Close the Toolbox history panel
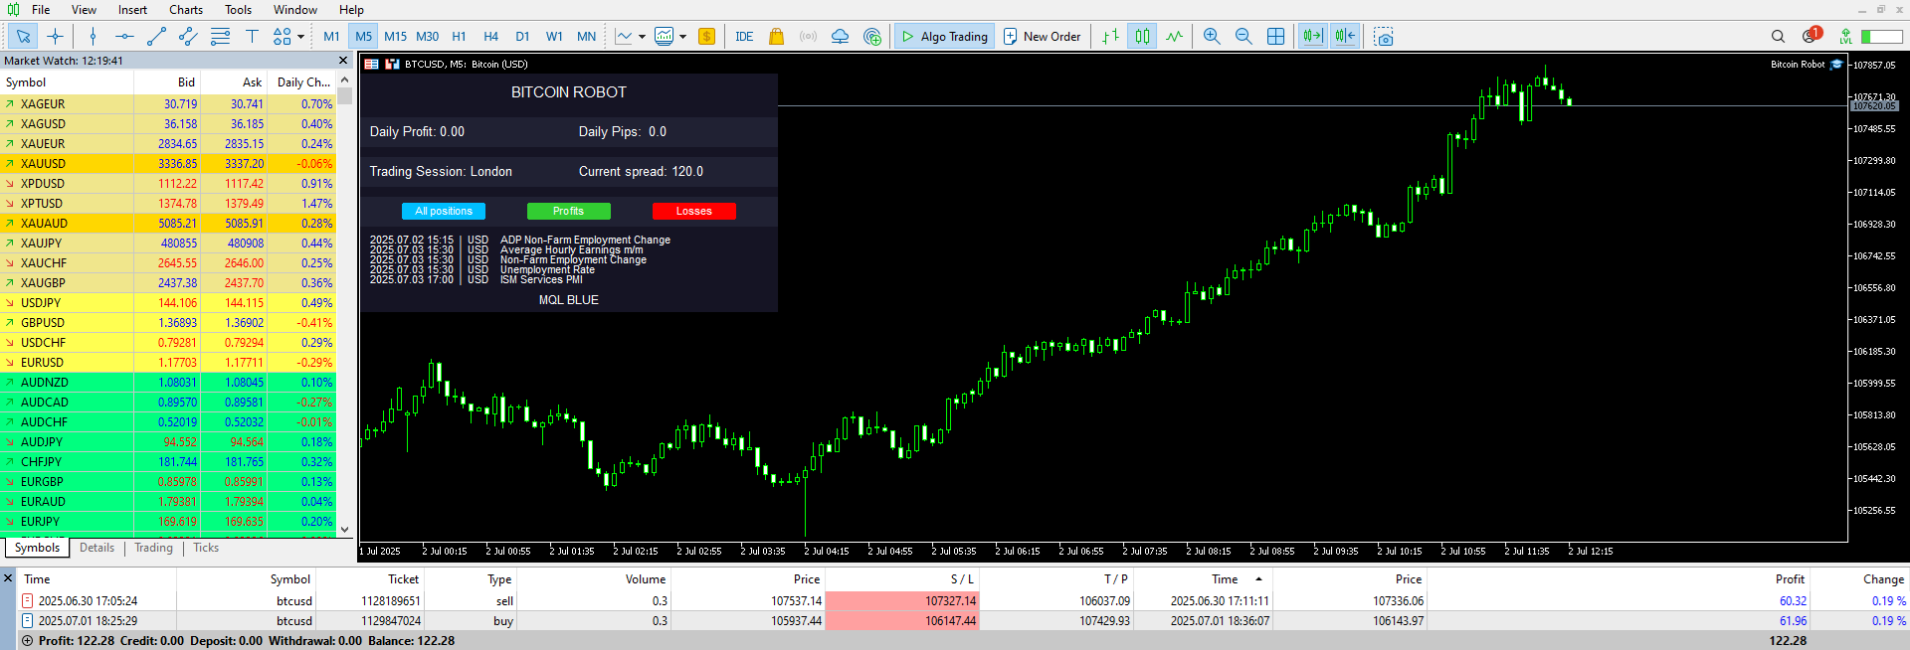Viewport: 1910px width, 650px height. 8,578
